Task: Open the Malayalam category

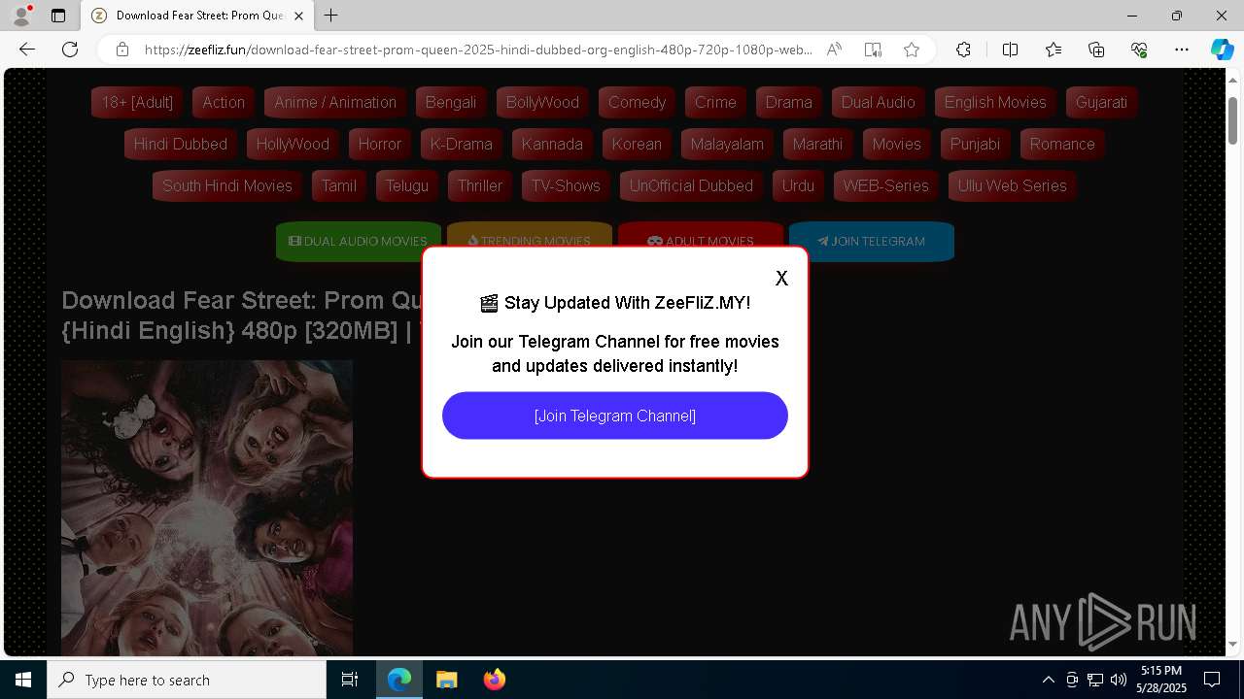Action: 727,144
